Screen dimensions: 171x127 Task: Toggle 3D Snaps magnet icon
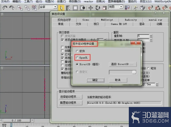coord(150,8)
